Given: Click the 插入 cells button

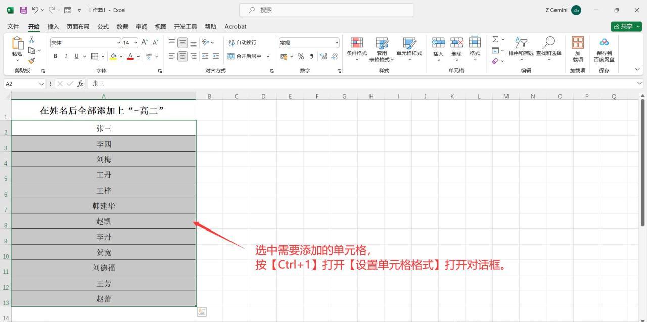Looking at the screenshot, I should (438, 49).
